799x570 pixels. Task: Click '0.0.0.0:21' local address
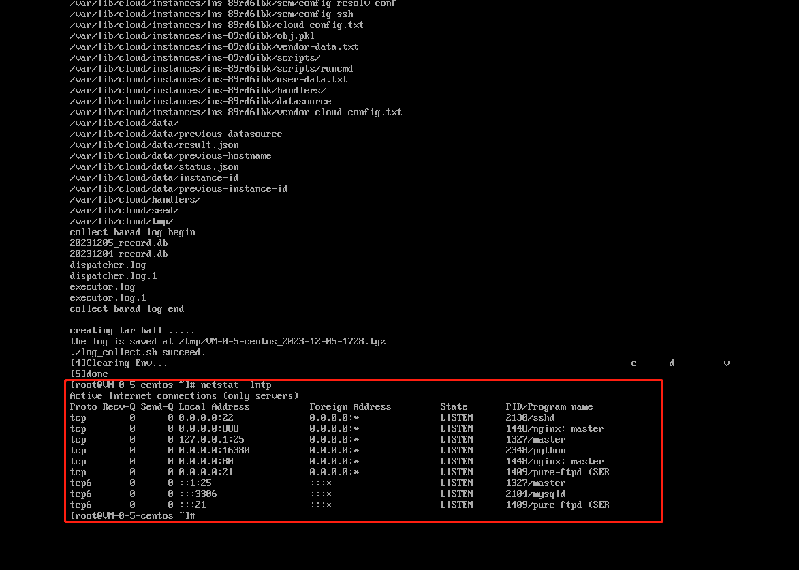tap(206, 472)
